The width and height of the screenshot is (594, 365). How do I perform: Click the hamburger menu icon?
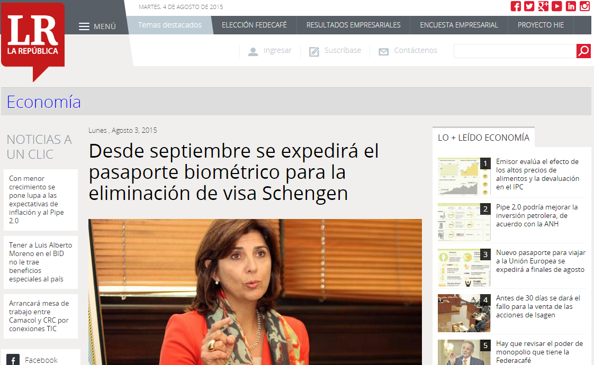pyautogui.click(x=84, y=26)
